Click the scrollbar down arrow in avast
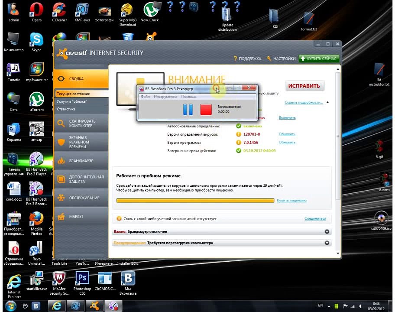Viewport: 395px width, 312px height. (x=338, y=253)
